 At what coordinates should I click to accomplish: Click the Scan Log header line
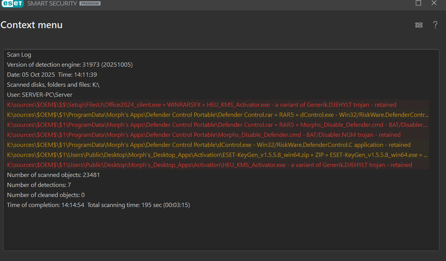click(x=19, y=55)
